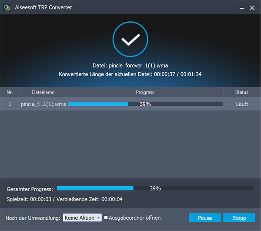The width and height of the screenshot is (261, 231).
Task: Click row number 1 cell
Action: 10,104
